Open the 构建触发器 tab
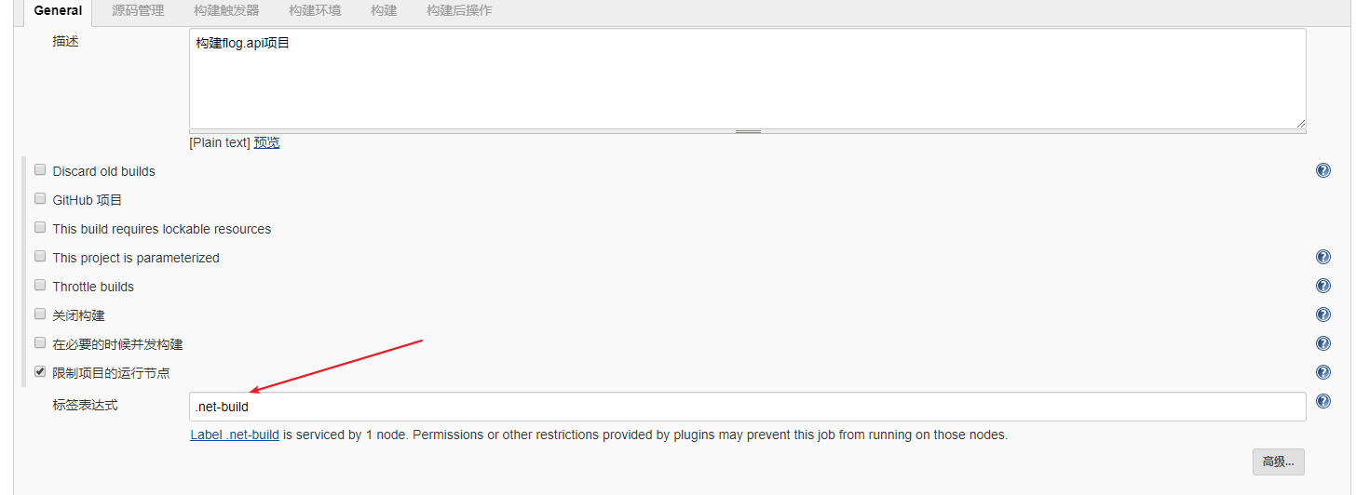The image size is (1356, 495). (x=226, y=11)
